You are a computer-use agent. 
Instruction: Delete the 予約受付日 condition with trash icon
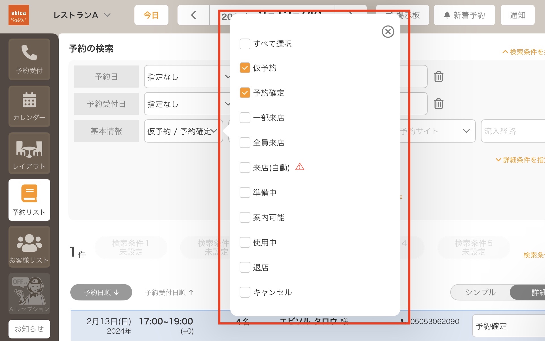click(438, 104)
